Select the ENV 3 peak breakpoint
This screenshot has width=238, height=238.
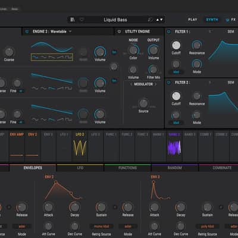tap(154, 181)
